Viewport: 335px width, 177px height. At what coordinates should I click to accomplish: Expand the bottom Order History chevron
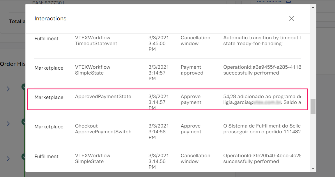click(x=8, y=159)
